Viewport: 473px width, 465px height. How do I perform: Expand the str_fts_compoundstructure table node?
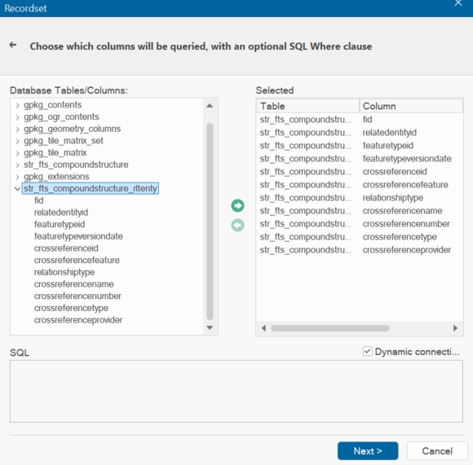[17, 165]
